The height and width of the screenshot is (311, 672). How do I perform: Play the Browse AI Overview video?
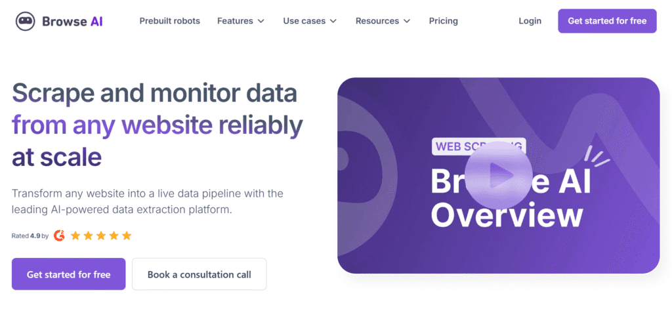pos(501,175)
